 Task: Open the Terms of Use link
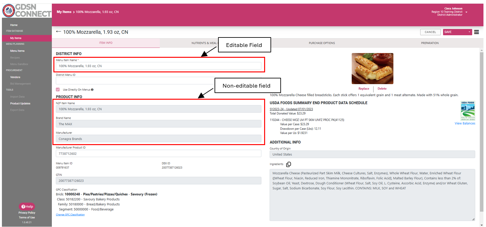27,217
